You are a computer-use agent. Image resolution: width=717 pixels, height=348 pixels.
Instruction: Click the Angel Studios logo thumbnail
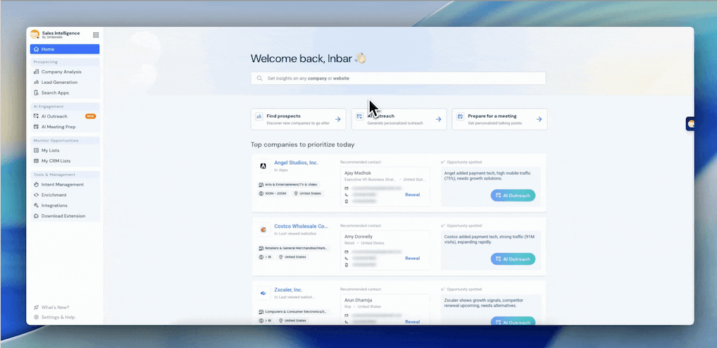pos(263,166)
